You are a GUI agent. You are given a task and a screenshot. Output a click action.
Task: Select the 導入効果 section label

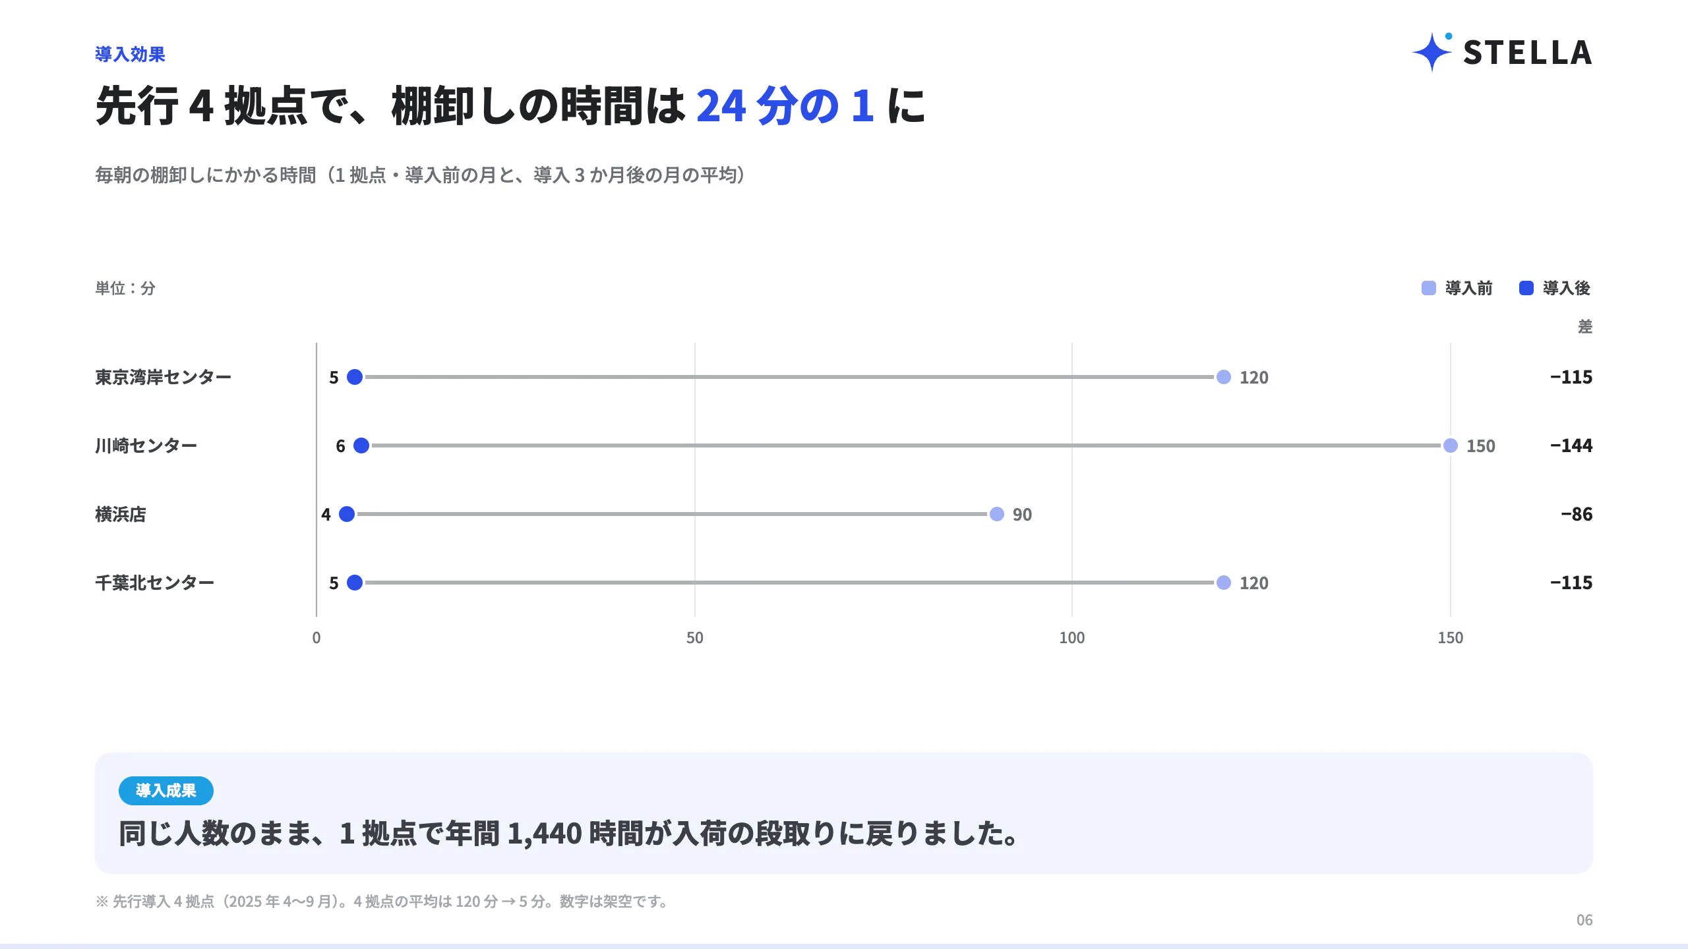130,54
